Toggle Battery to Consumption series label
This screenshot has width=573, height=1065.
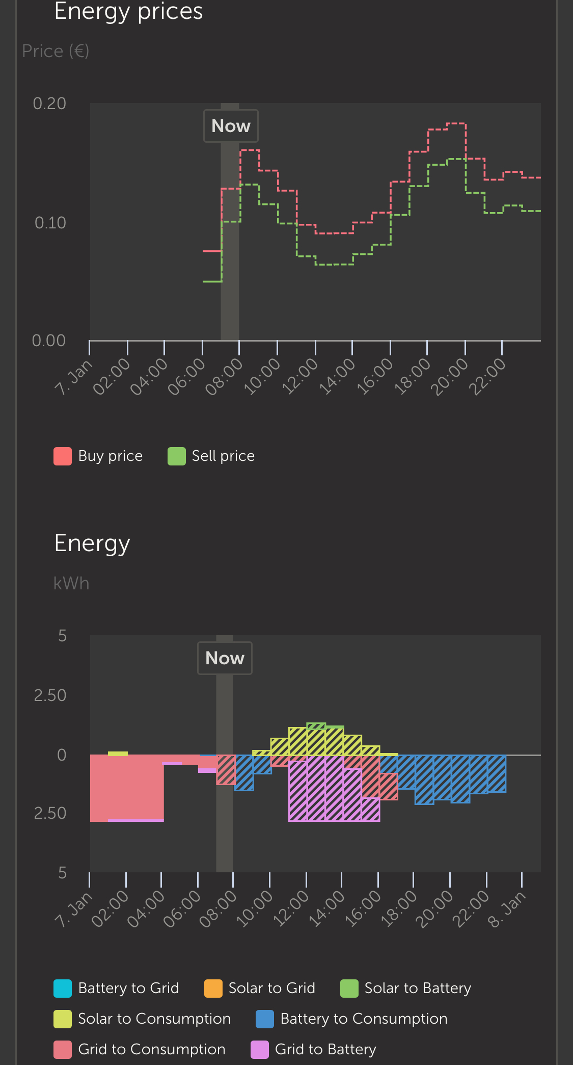click(364, 1019)
